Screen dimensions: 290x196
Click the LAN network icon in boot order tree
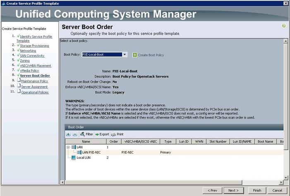click(73, 147)
